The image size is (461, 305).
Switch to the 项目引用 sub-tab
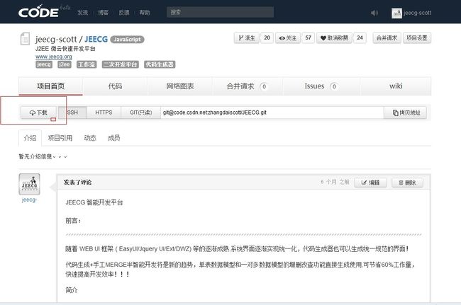coord(60,138)
